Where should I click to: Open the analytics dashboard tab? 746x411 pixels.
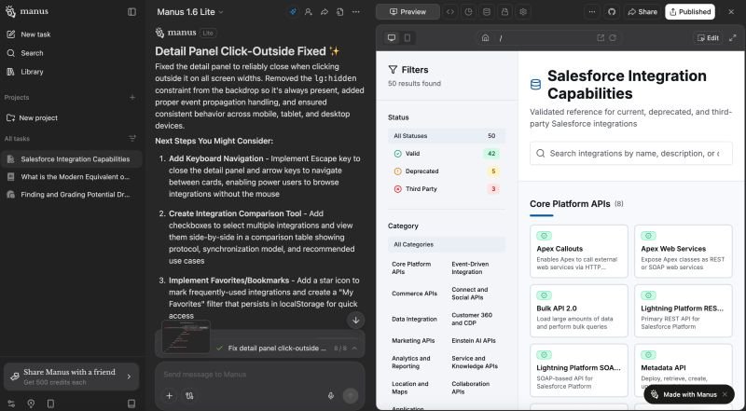pyautogui.click(x=469, y=12)
